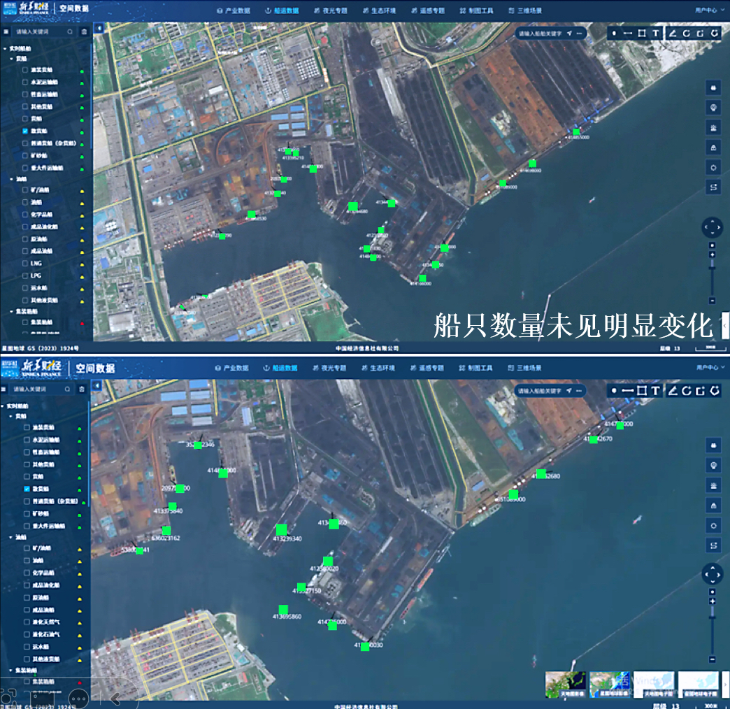Click the locate arrow in upper ship search bar
This screenshot has height=709, width=730.
(x=570, y=33)
